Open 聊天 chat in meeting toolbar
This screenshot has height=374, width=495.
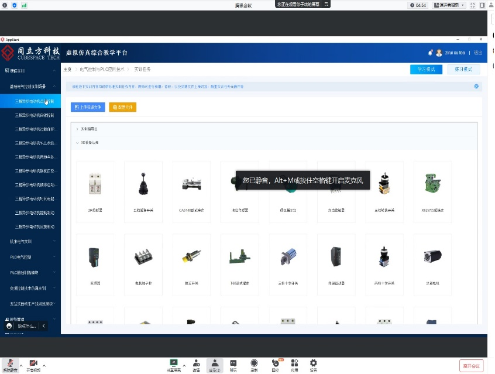coord(233,365)
